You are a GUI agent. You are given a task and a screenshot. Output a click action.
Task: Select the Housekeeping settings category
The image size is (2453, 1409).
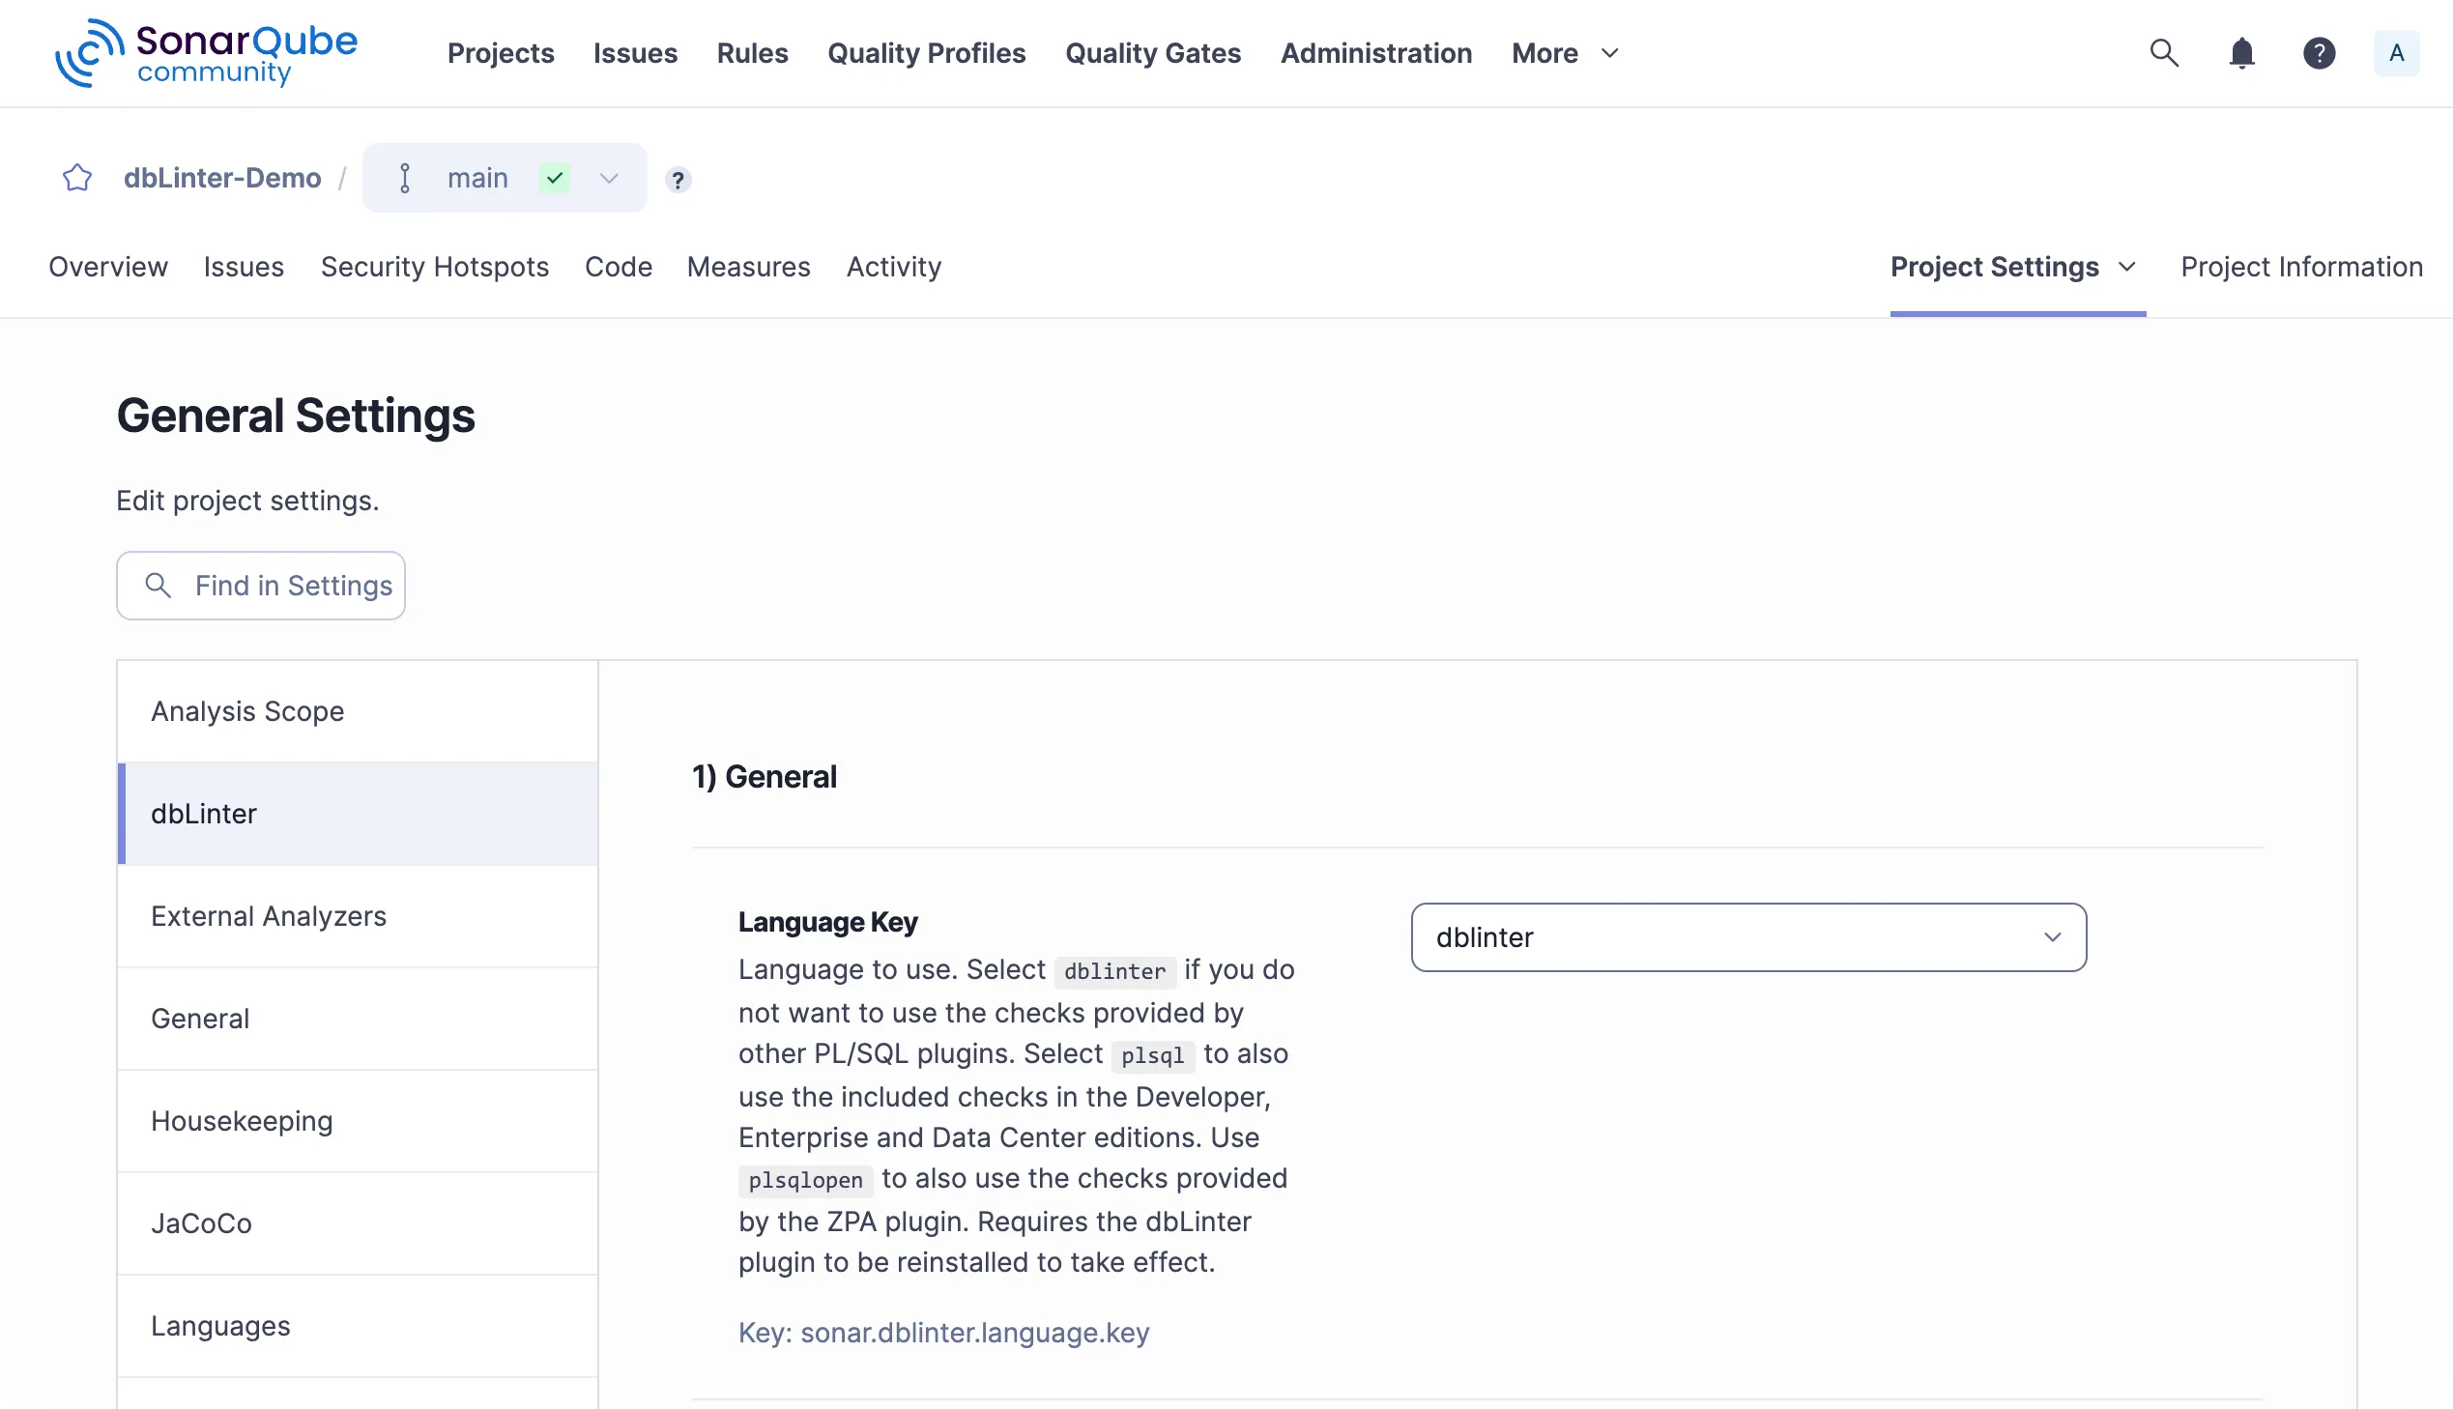[242, 1121]
